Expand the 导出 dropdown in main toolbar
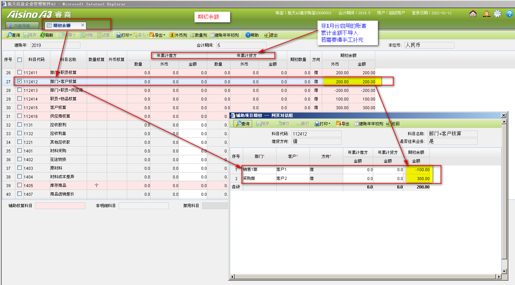This screenshot has height=285, width=515. click(164, 35)
